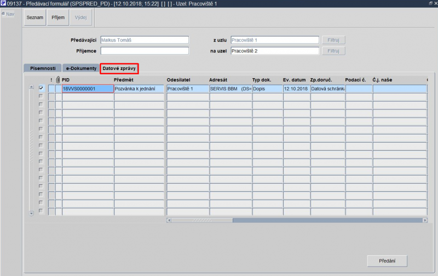Click the Odesílatel column header
Screen dimensions: 438x276
pyautogui.click(x=178, y=80)
